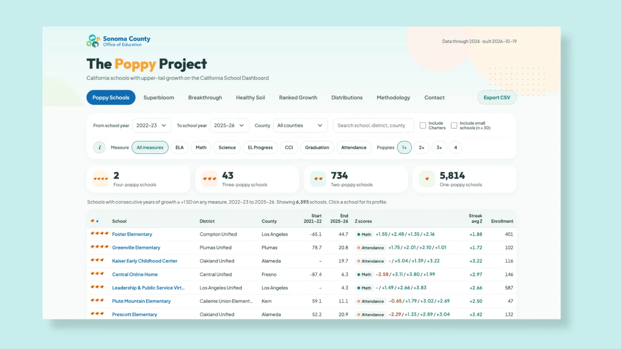Enable the Include small schools checkbox
Screen dimensions: 621x349
(x=454, y=125)
